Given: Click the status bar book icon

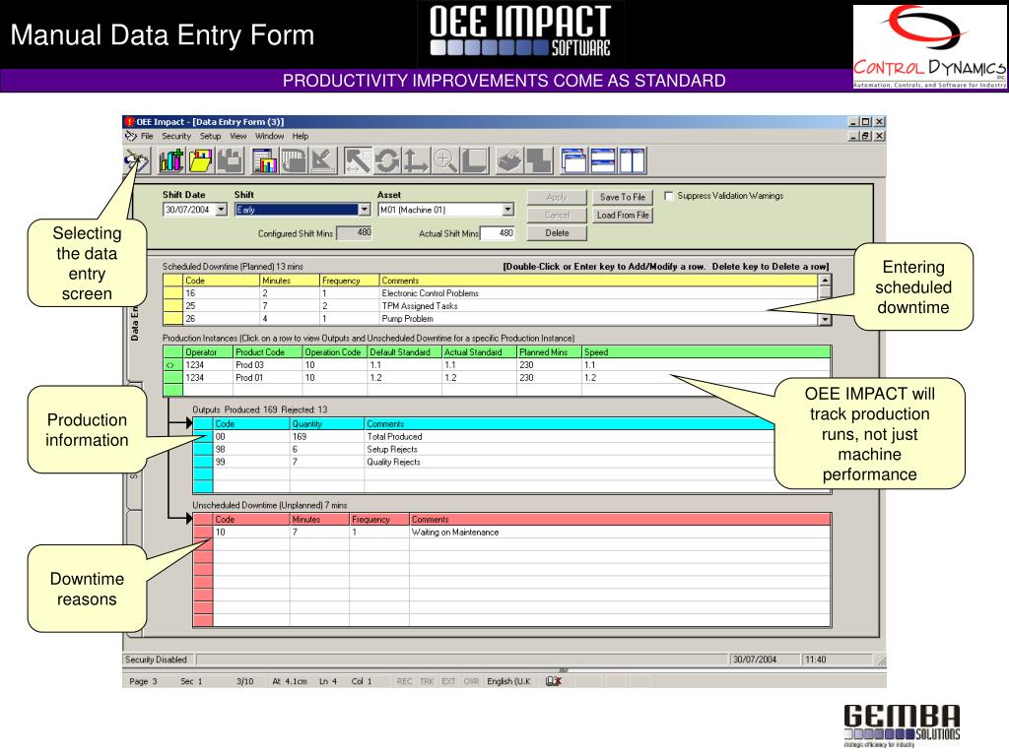Looking at the screenshot, I should (x=554, y=681).
